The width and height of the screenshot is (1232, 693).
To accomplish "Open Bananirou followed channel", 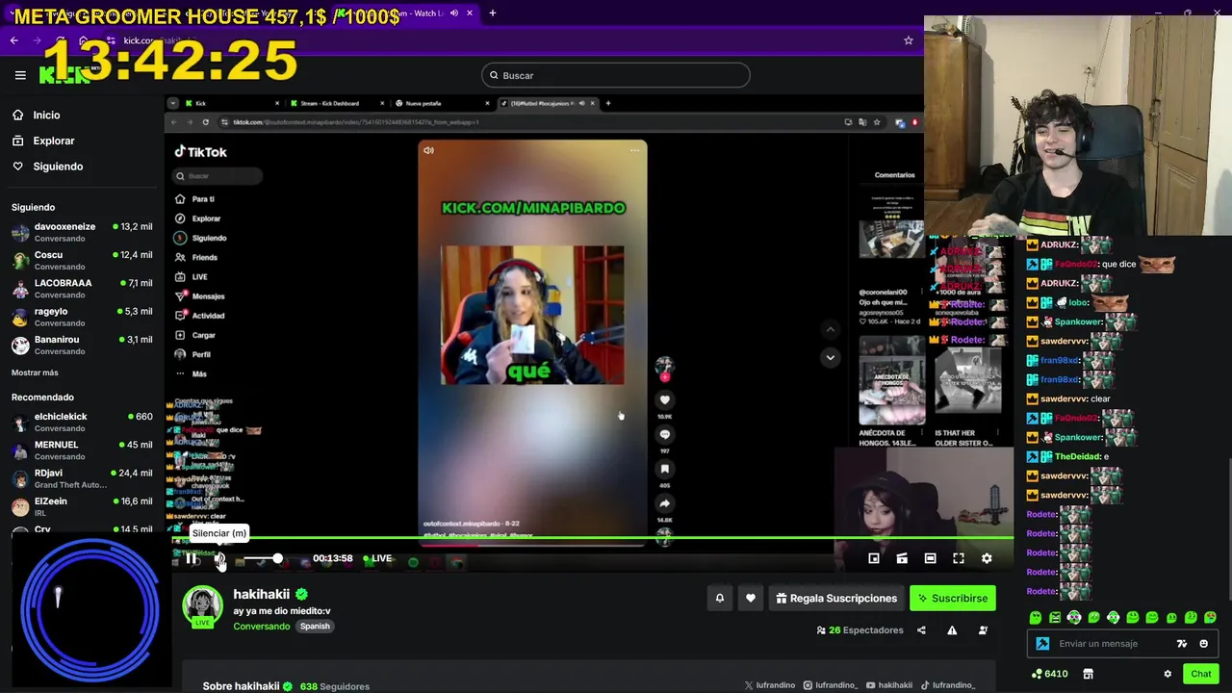I will 82,345.
